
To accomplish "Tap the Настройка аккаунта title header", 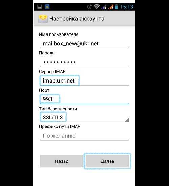I will pyautogui.click(x=77, y=19).
